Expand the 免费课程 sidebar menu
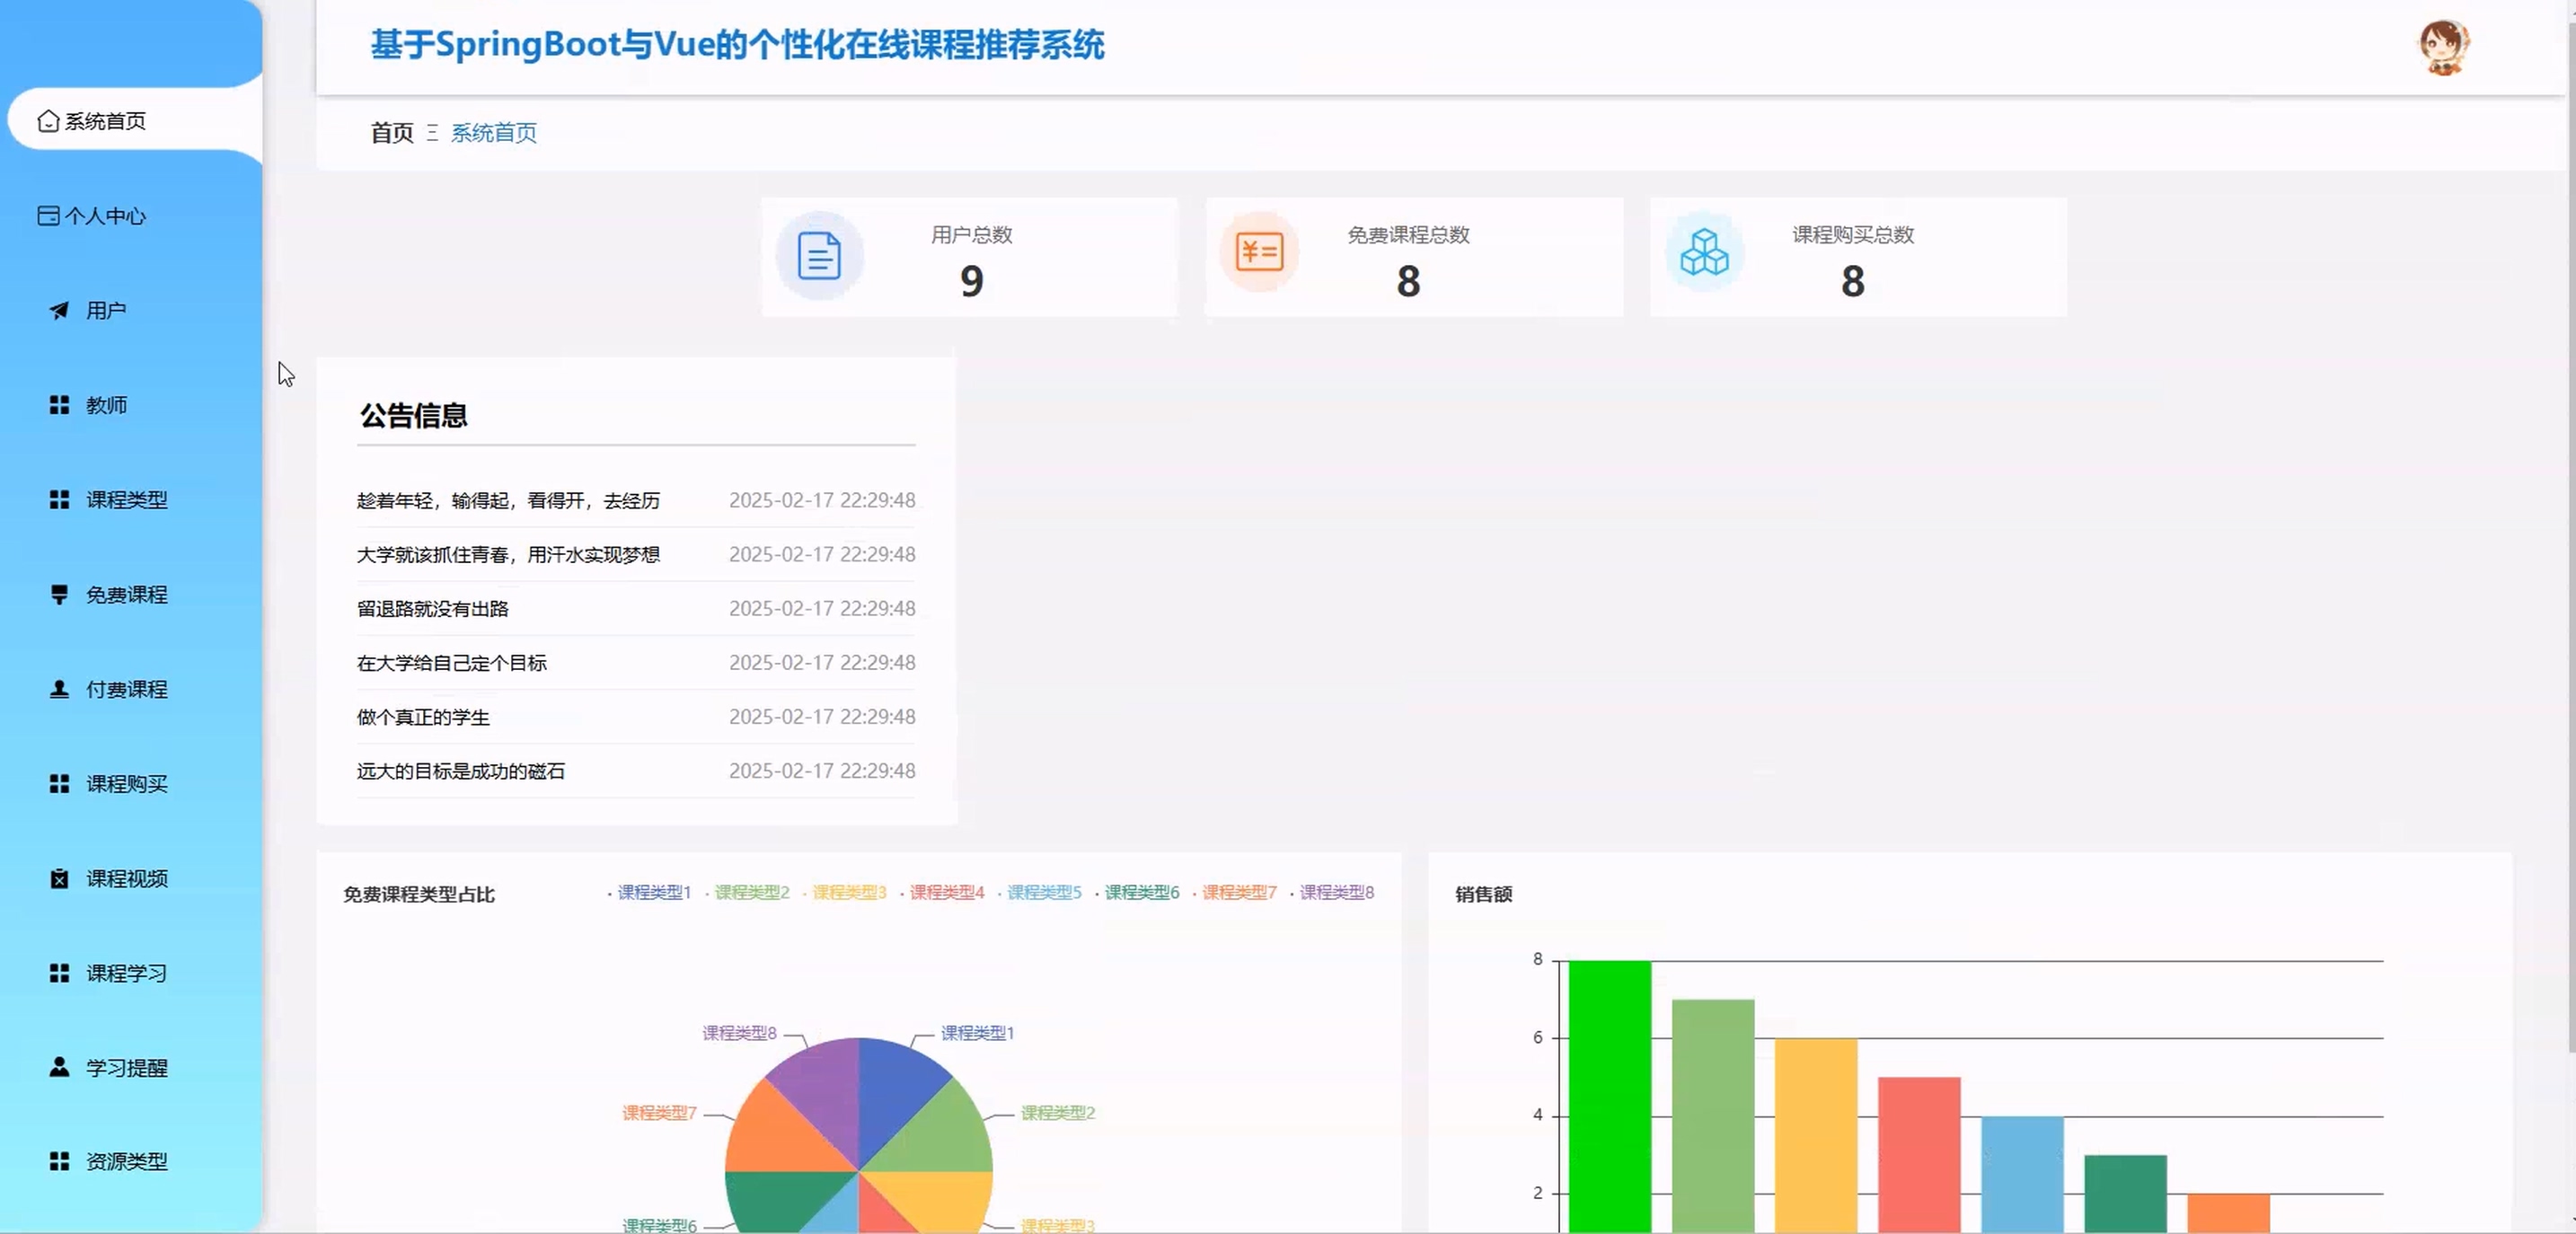The width and height of the screenshot is (2576, 1234). tap(126, 595)
